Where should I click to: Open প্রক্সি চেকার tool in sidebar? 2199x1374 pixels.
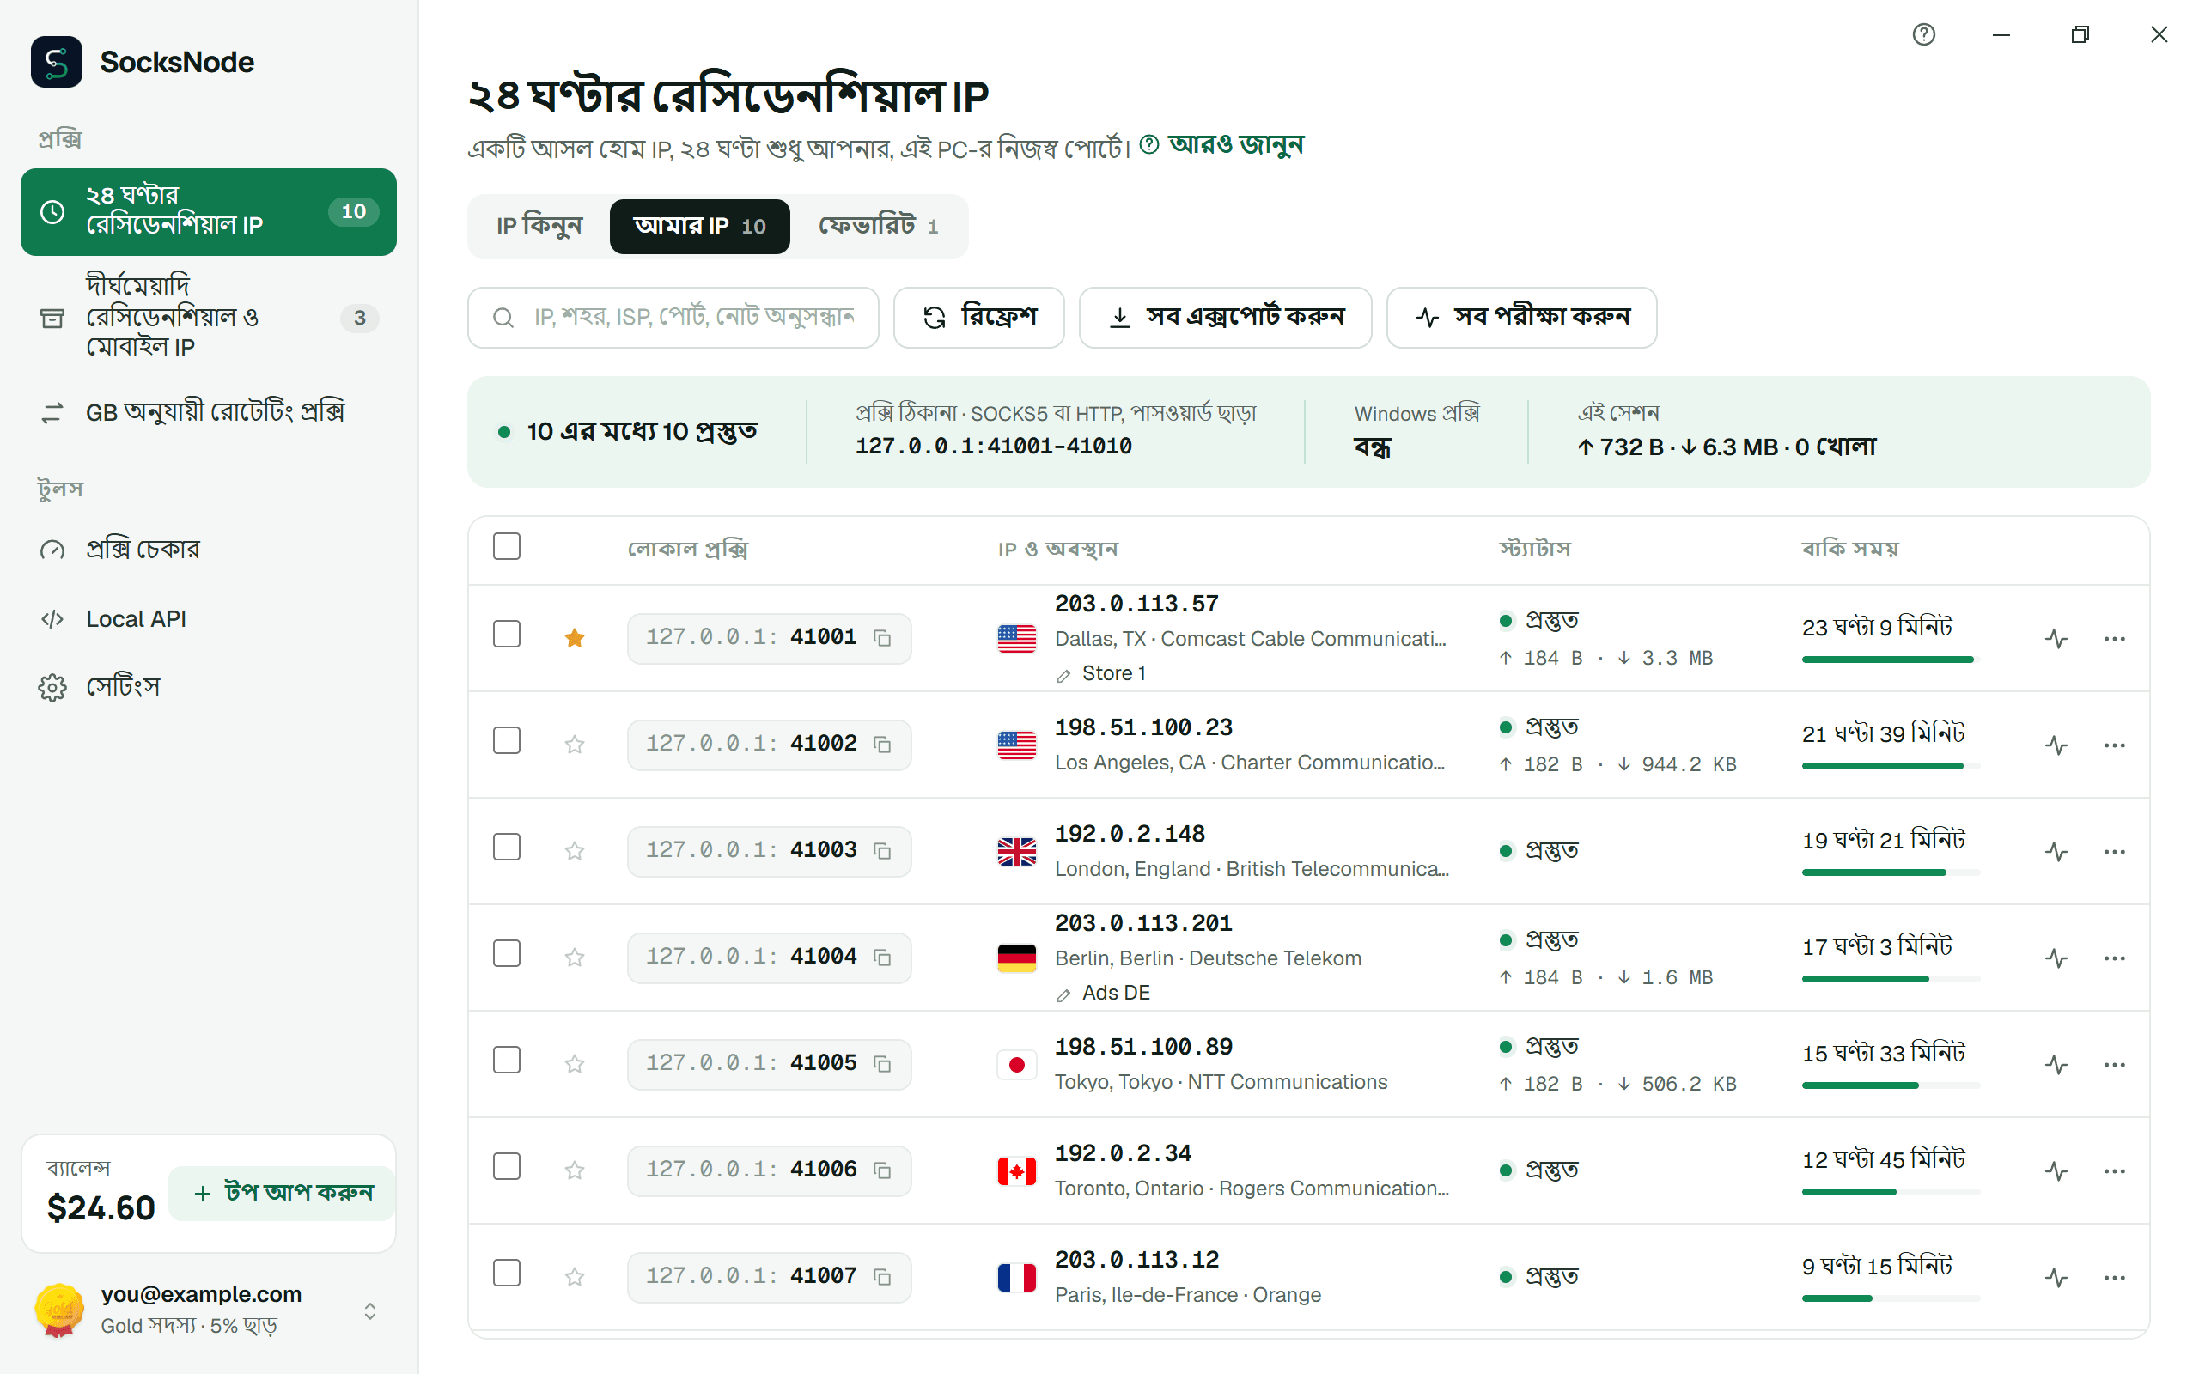(208, 549)
